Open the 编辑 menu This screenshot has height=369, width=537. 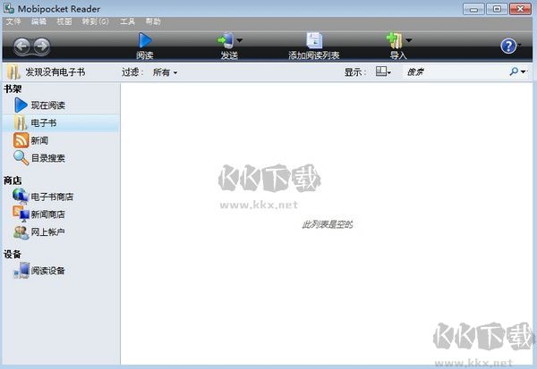pyautogui.click(x=38, y=21)
